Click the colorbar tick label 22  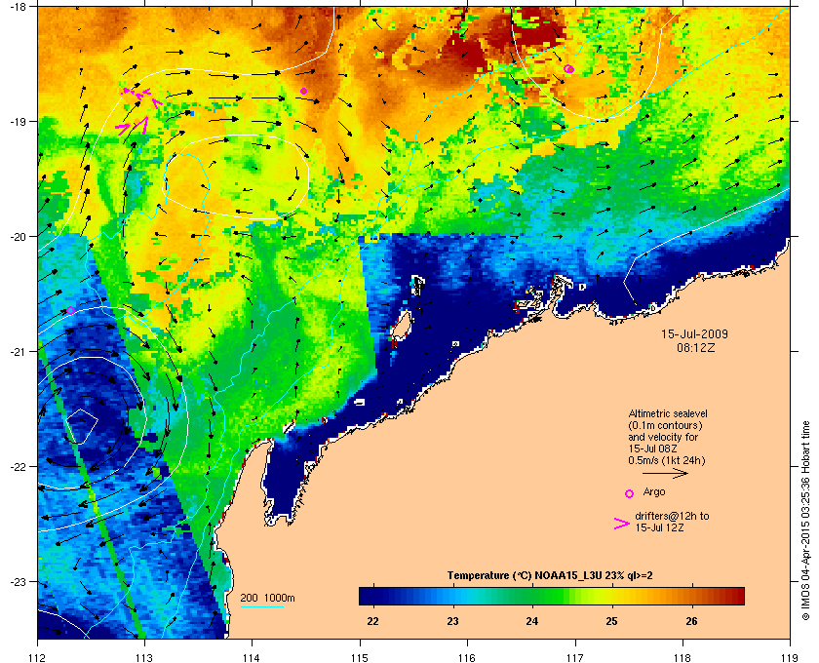(372, 621)
